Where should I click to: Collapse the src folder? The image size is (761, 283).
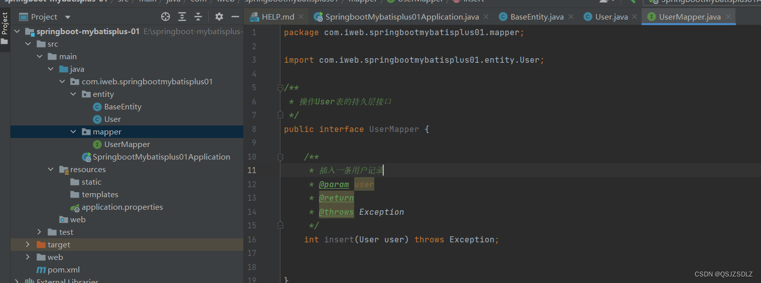(28, 44)
